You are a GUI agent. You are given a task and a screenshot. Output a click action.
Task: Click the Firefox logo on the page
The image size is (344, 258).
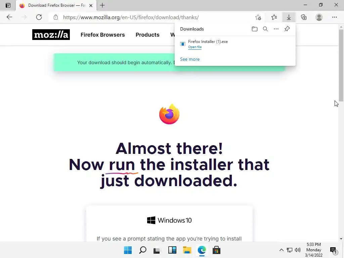pos(169,114)
